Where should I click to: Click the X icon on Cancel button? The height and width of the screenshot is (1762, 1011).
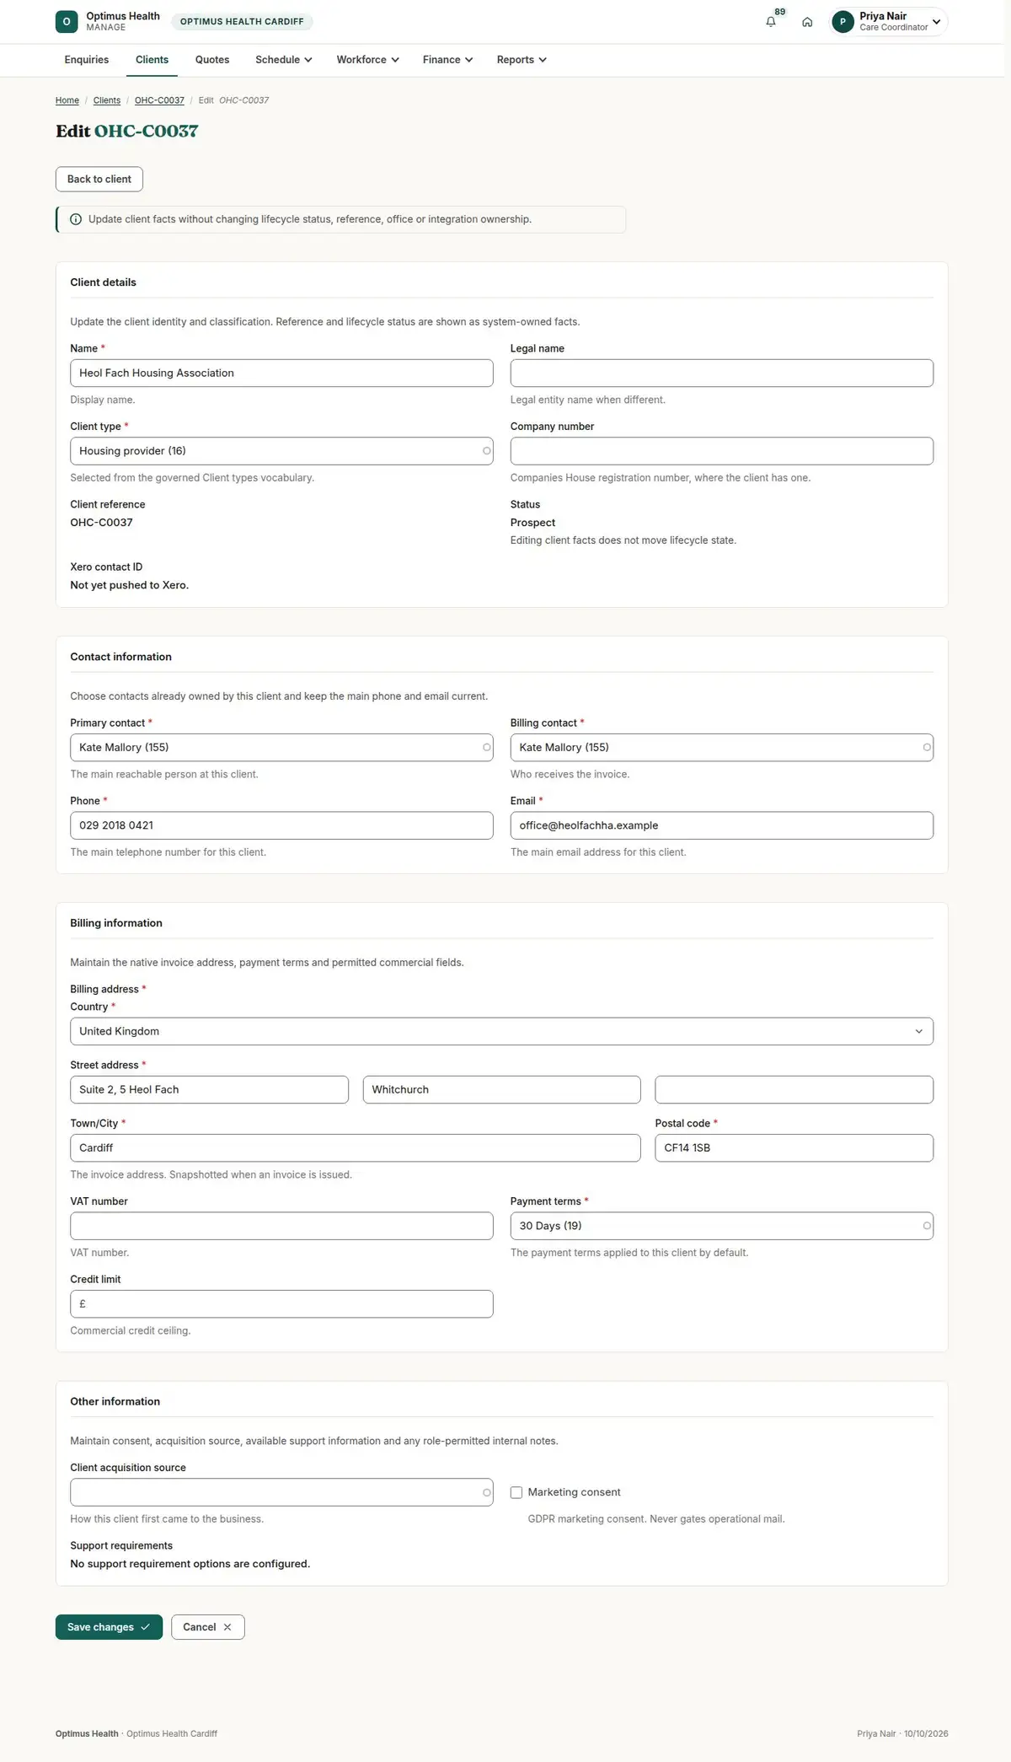coord(227,1627)
